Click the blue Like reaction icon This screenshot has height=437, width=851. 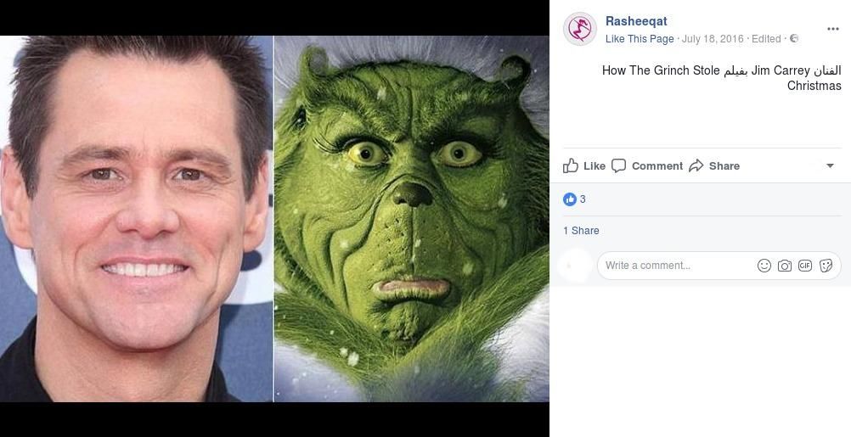tap(570, 199)
